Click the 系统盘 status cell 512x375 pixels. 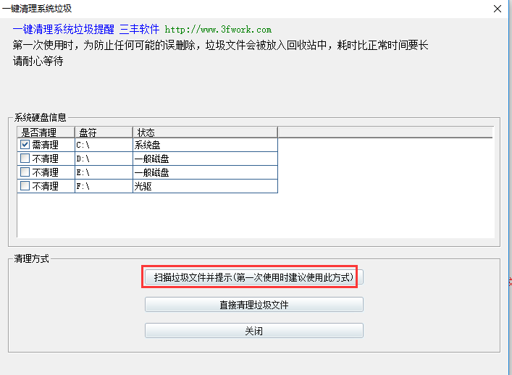click(206, 145)
